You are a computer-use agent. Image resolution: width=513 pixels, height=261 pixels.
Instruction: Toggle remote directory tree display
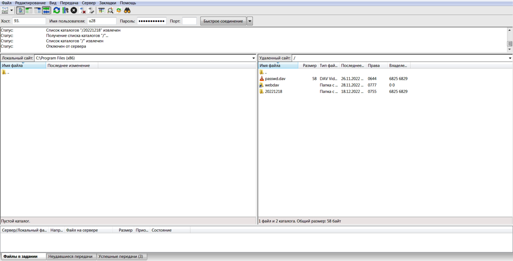coord(38,10)
